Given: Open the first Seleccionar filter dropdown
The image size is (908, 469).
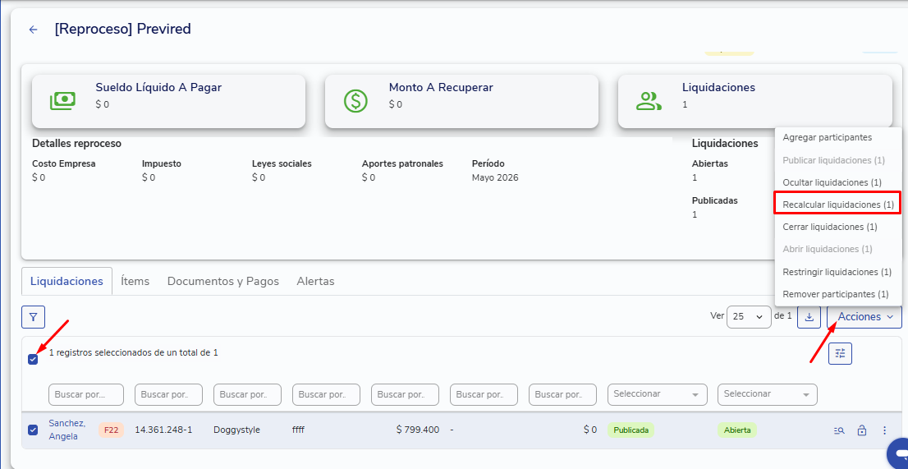Looking at the screenshot, I should 657,394.
